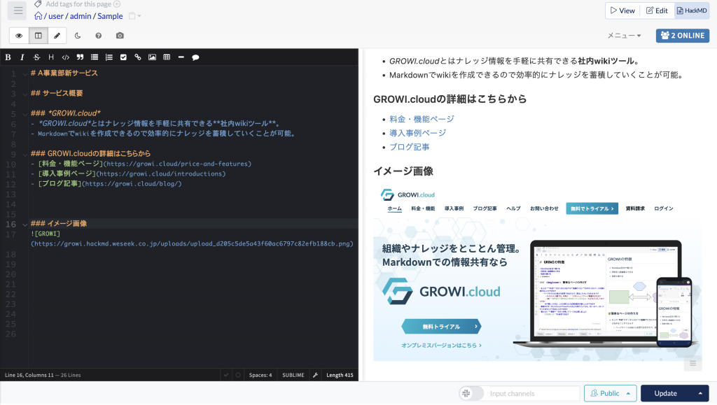Change the SUBLIME keymap setting
Image resolution: width=717 pixels, height=405 pixels.
click(x=293, y=375)
